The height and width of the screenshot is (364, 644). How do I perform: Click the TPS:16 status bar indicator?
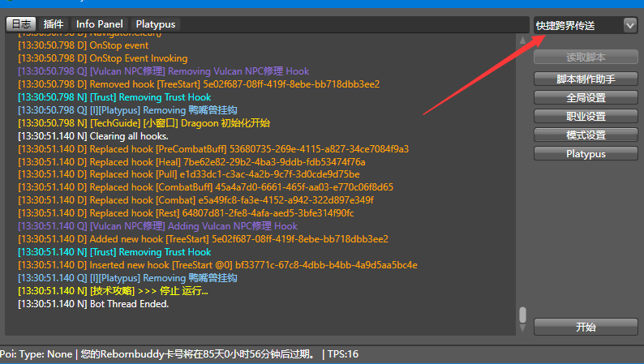tap(342, 354)
